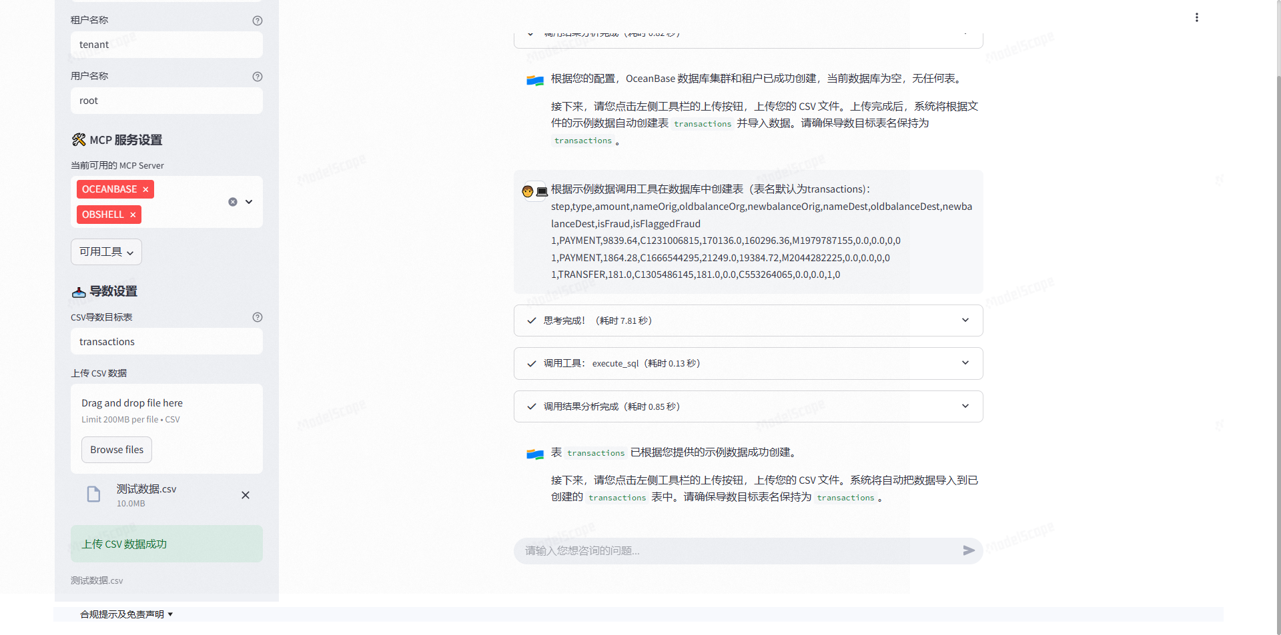Click the transactions target table input
This screenshot has width=1281, height=635.
tap(166, 341)
